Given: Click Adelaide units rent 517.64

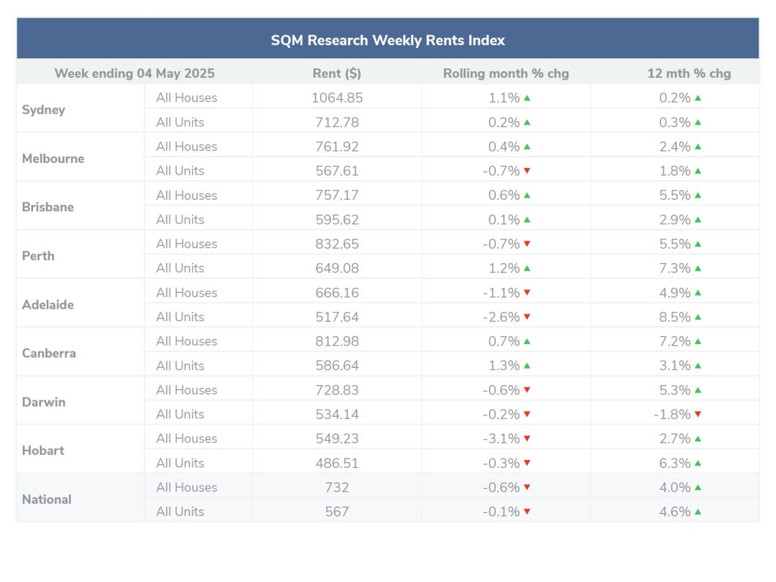Looking at the screenshot, I should click(x=337, y=317).
